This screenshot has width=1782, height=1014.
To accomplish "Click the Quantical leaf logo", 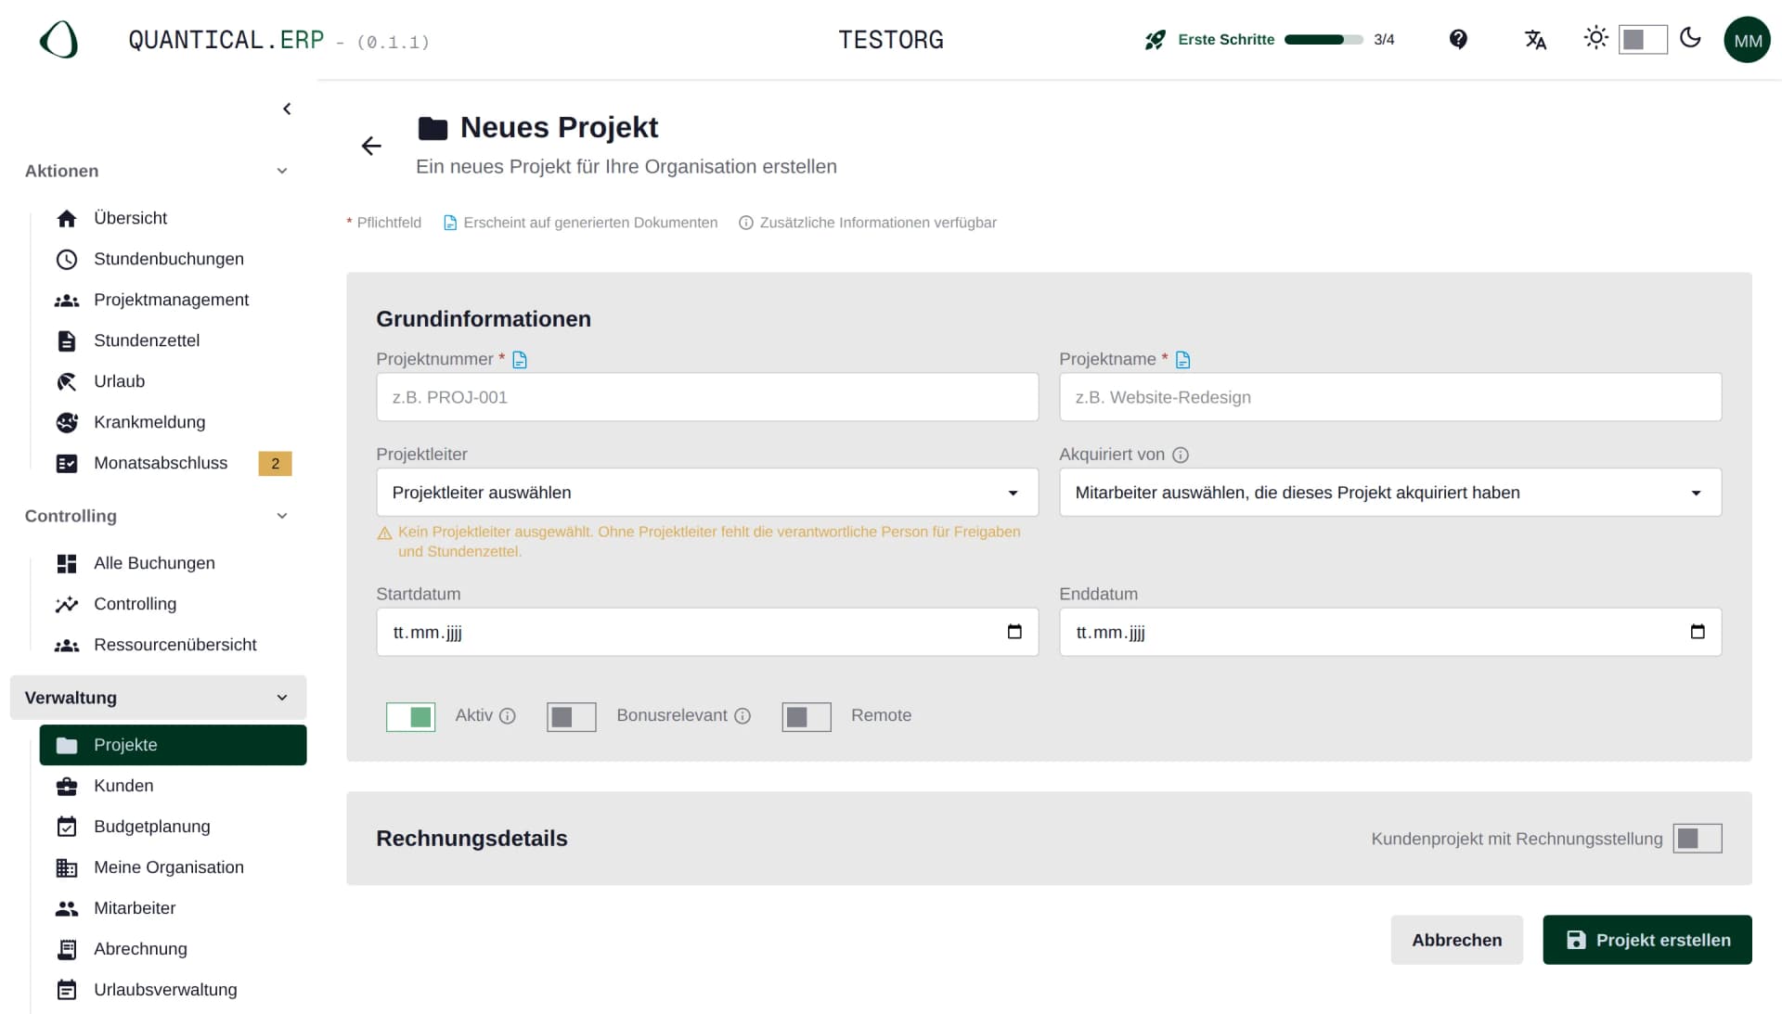I will point(58,40).
